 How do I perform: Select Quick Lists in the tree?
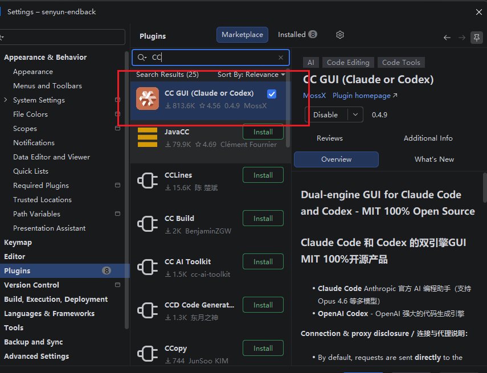pos(31,171)
